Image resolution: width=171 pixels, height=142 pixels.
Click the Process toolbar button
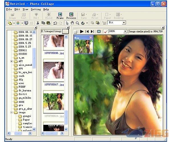[x=71, y=16]
